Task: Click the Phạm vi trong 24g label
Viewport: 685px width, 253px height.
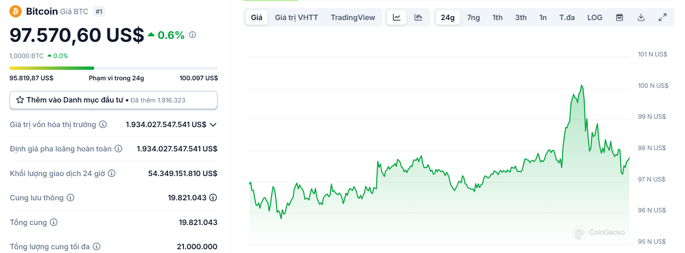Action: [x=116, y=78]
